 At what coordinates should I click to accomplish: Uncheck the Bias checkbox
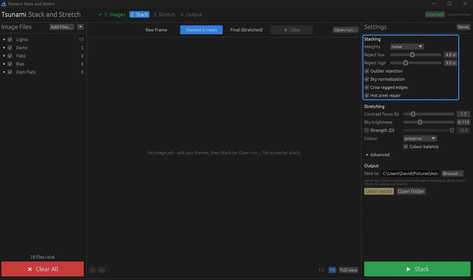click(x=10, y=64)
